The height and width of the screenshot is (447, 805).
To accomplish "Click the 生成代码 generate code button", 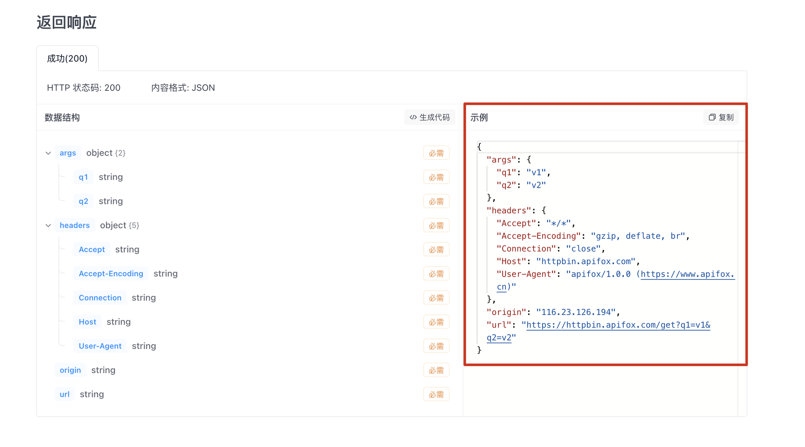I will click(429, 117).
